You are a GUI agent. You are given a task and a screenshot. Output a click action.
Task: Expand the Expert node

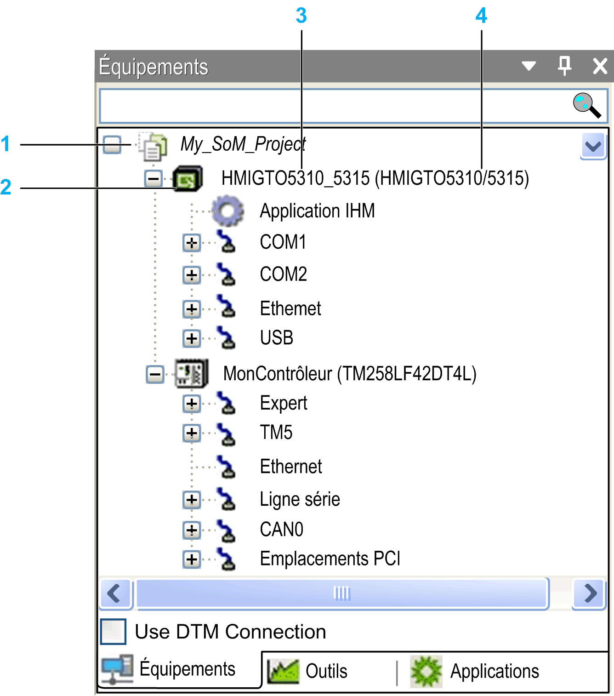click(192, 404)
